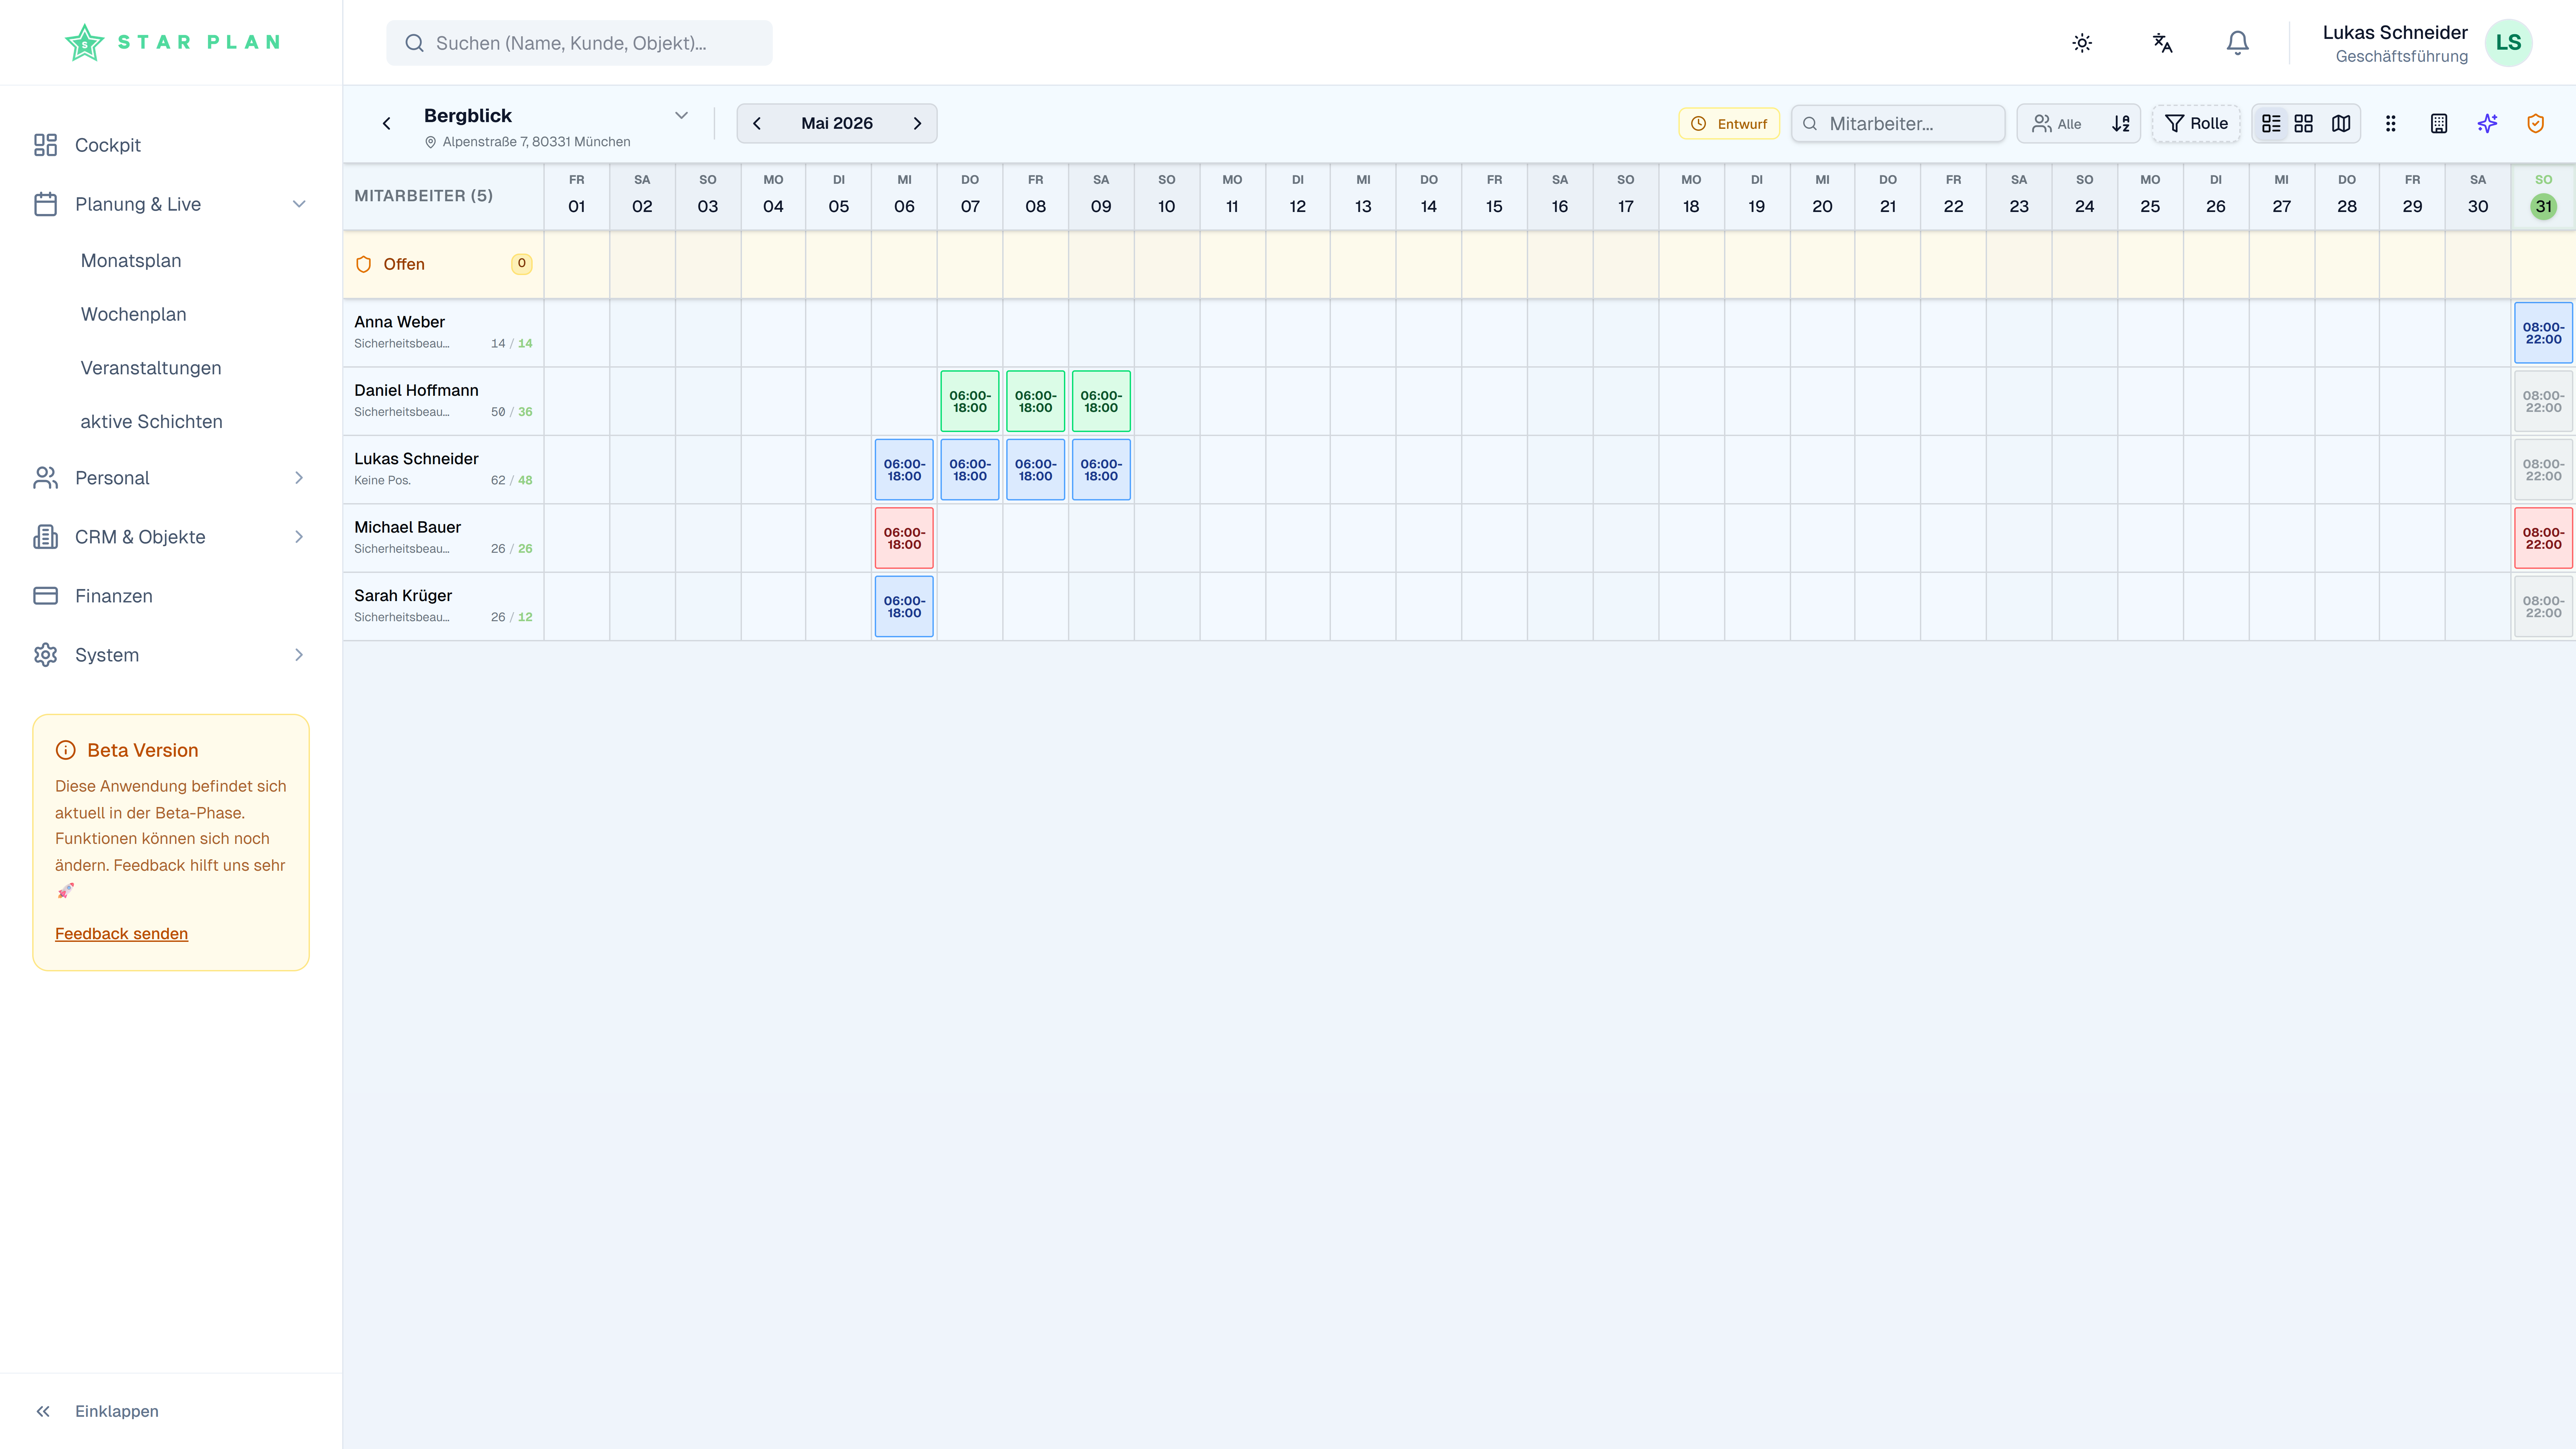Click the LS user avatar
The image size is (2576, 1449).
pyautogui.click(x=2508, y=43)
